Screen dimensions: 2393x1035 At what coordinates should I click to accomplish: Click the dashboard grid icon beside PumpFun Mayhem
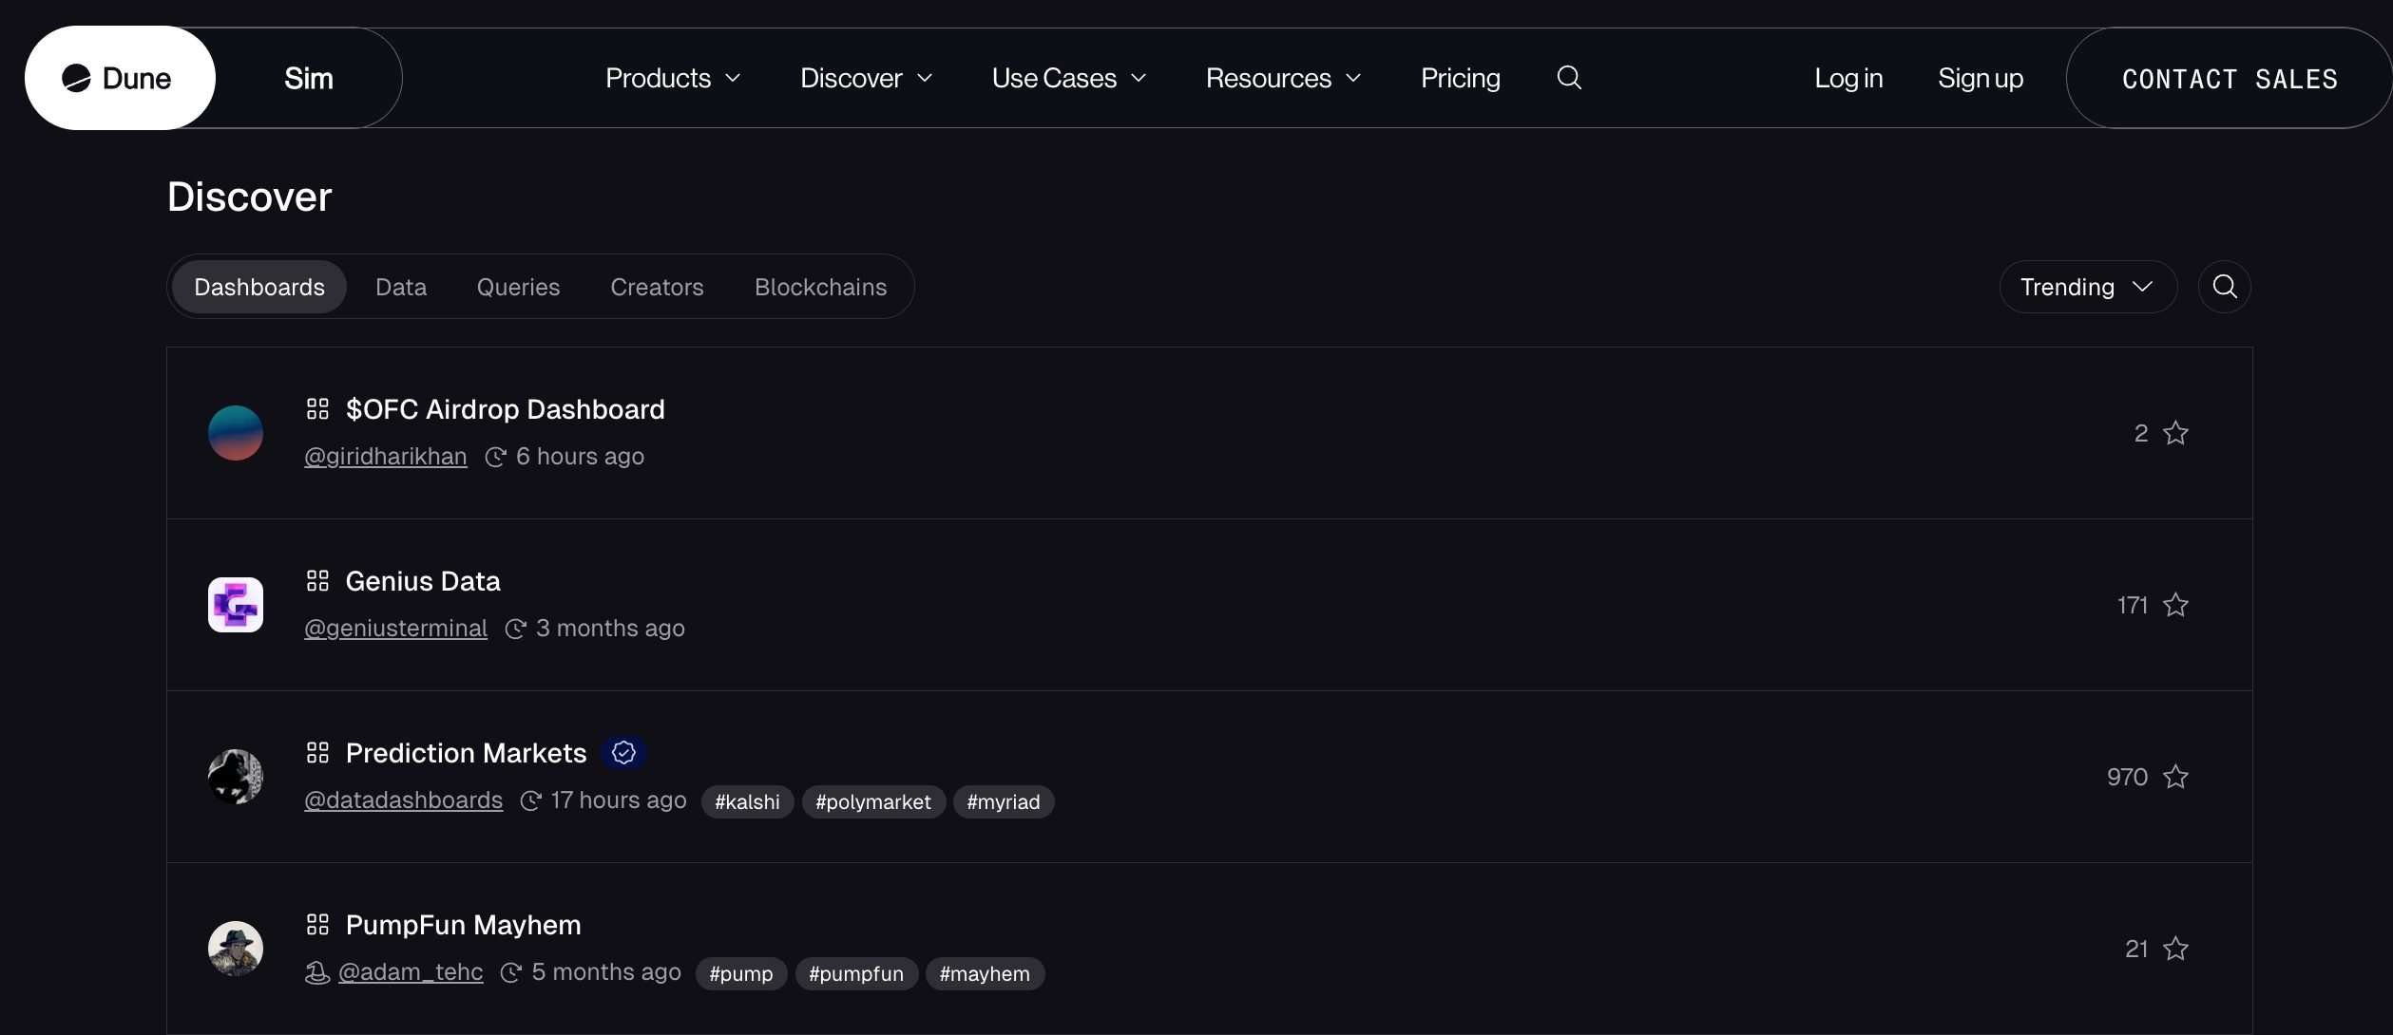[x=317, y=924]
